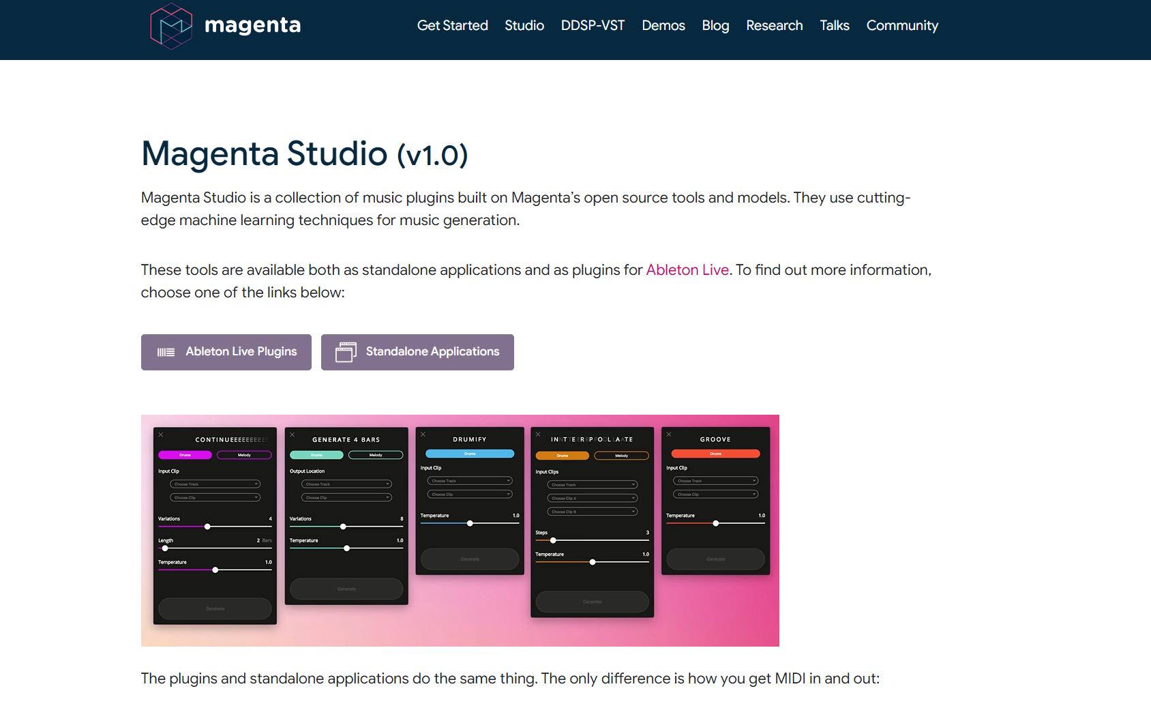1151x708 pixels.
Task: Click the Standalone Applications button
Action: (x=417, y=352)
